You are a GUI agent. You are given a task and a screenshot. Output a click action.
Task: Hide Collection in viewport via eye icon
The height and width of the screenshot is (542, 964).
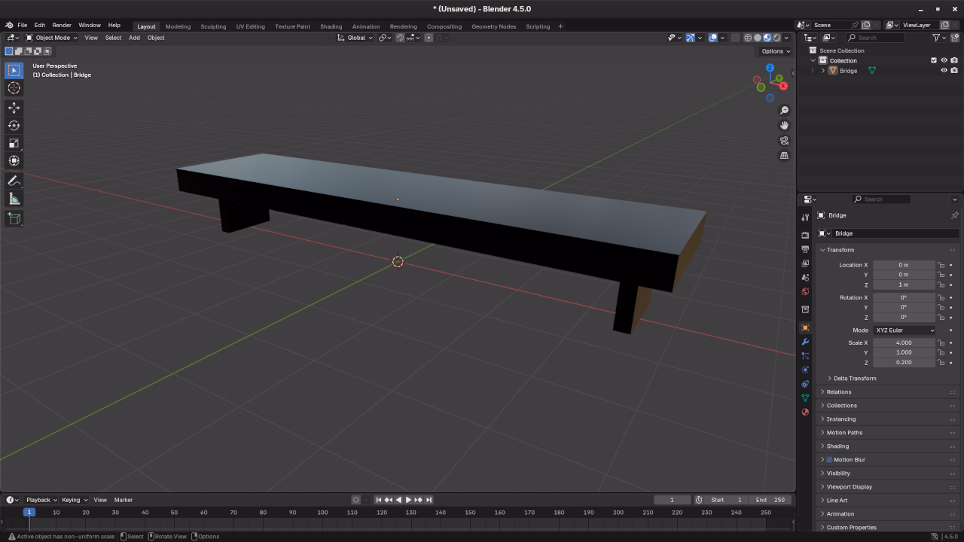pos(944,60)
